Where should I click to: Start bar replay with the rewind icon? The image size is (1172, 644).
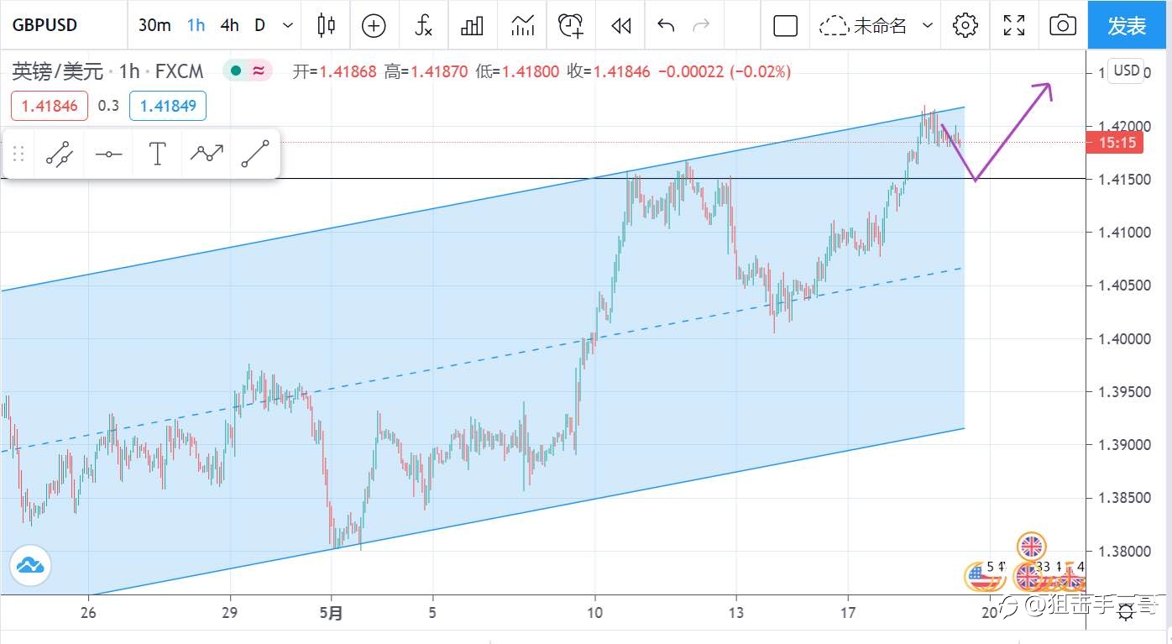(620, 26)
